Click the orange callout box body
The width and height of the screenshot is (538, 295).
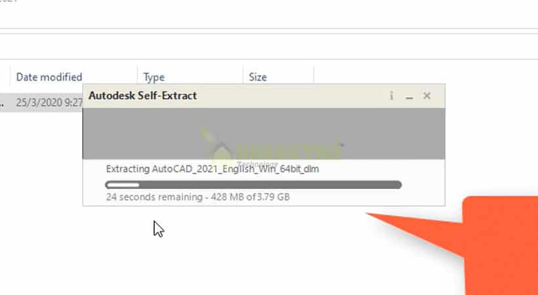tap(501, 246)
